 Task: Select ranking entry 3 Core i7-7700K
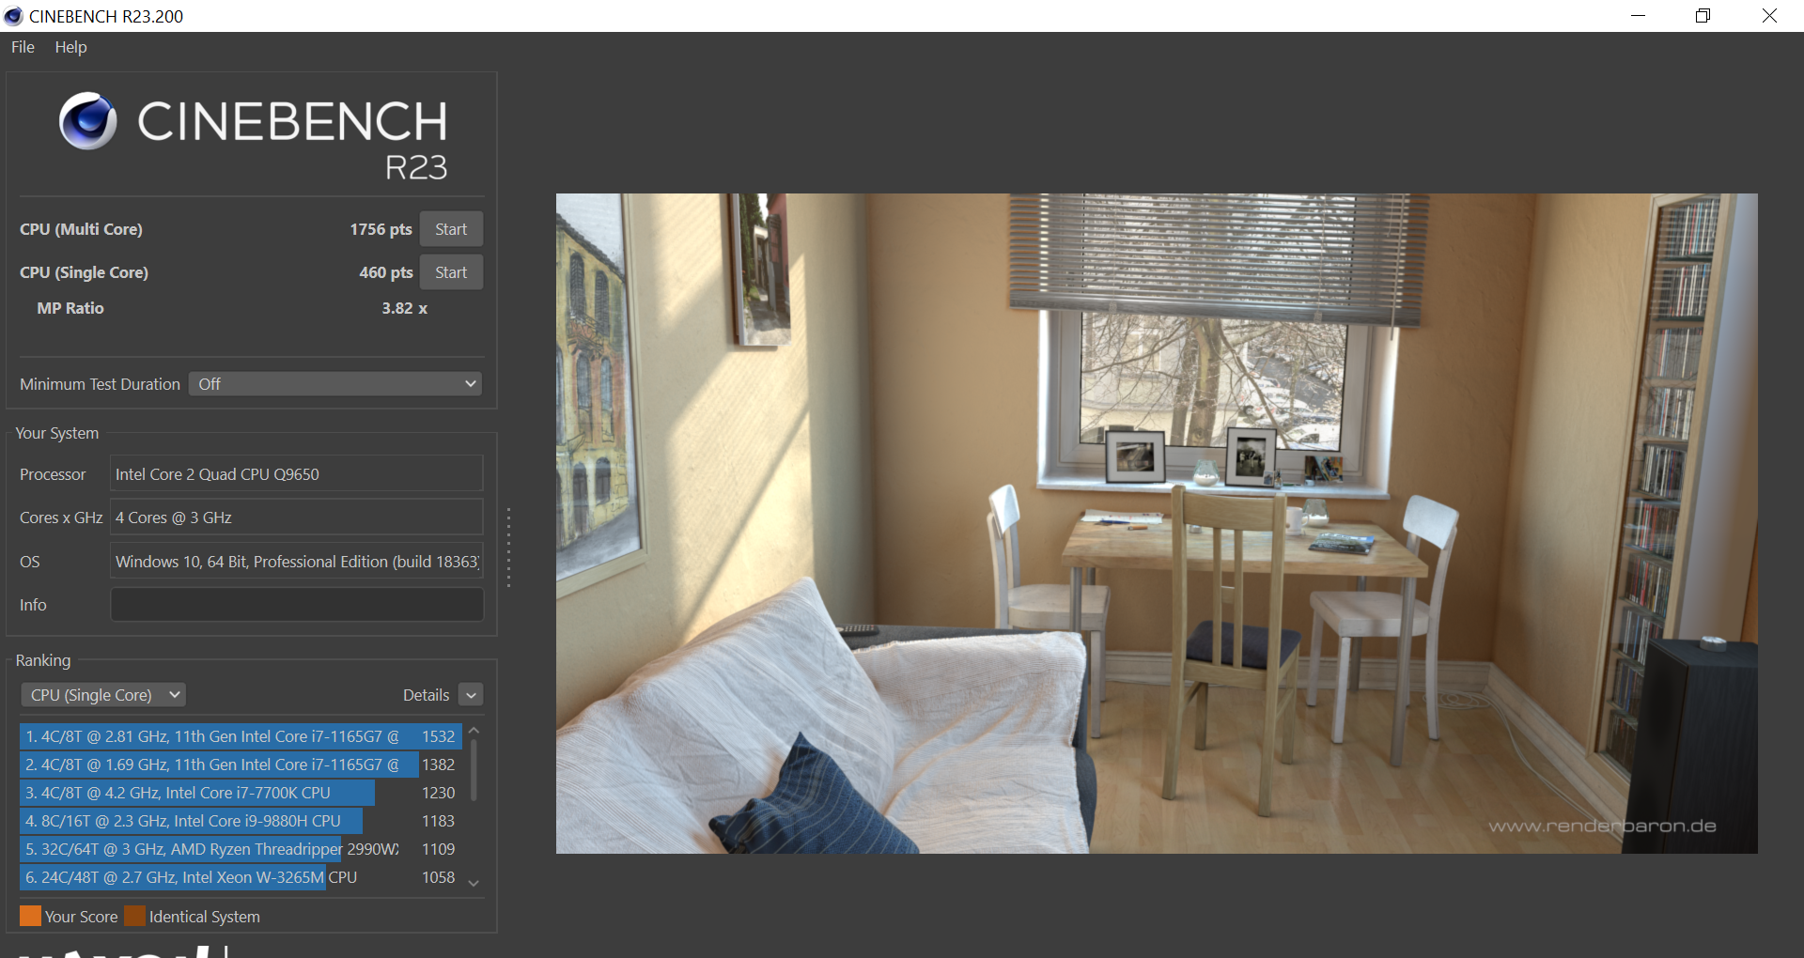tap(241, 793)
